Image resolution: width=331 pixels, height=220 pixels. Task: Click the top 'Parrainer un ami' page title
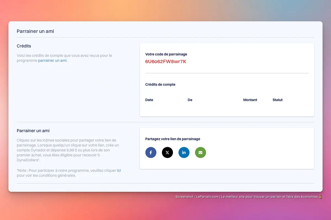tap(35, 31)
